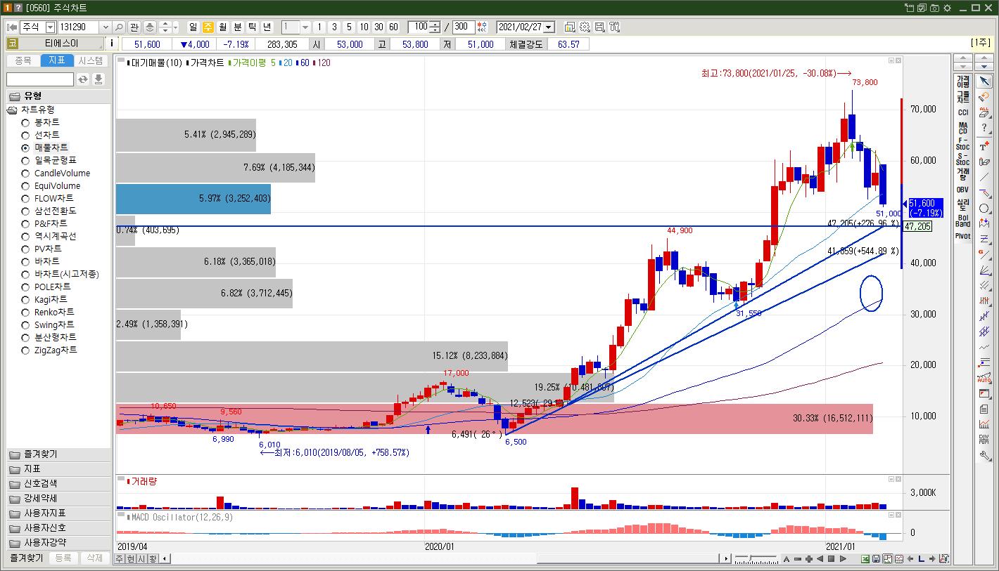Click the download icon beside indicator search box

pos(98,79)
